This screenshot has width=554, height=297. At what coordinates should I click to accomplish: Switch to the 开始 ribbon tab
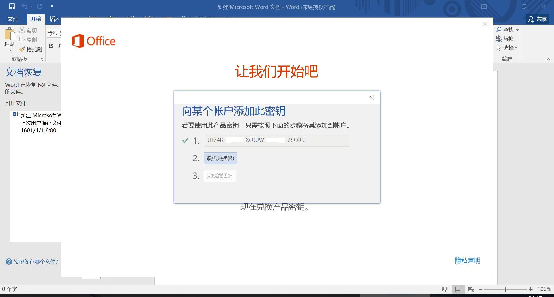pyautogui.click(x=36, y=19)
